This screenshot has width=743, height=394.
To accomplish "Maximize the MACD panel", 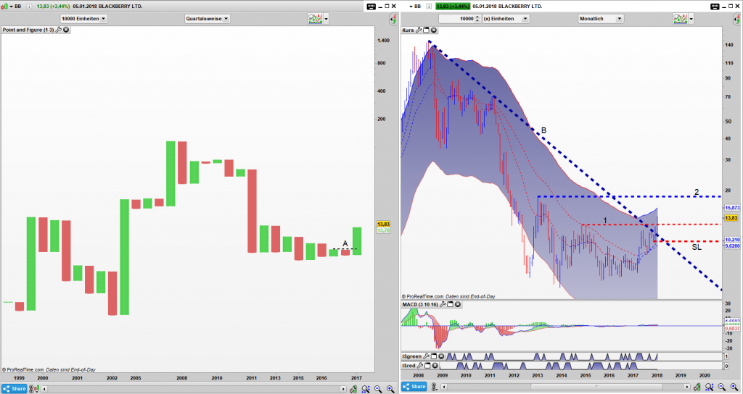I will pyautogui.click(x=450, y=304).
